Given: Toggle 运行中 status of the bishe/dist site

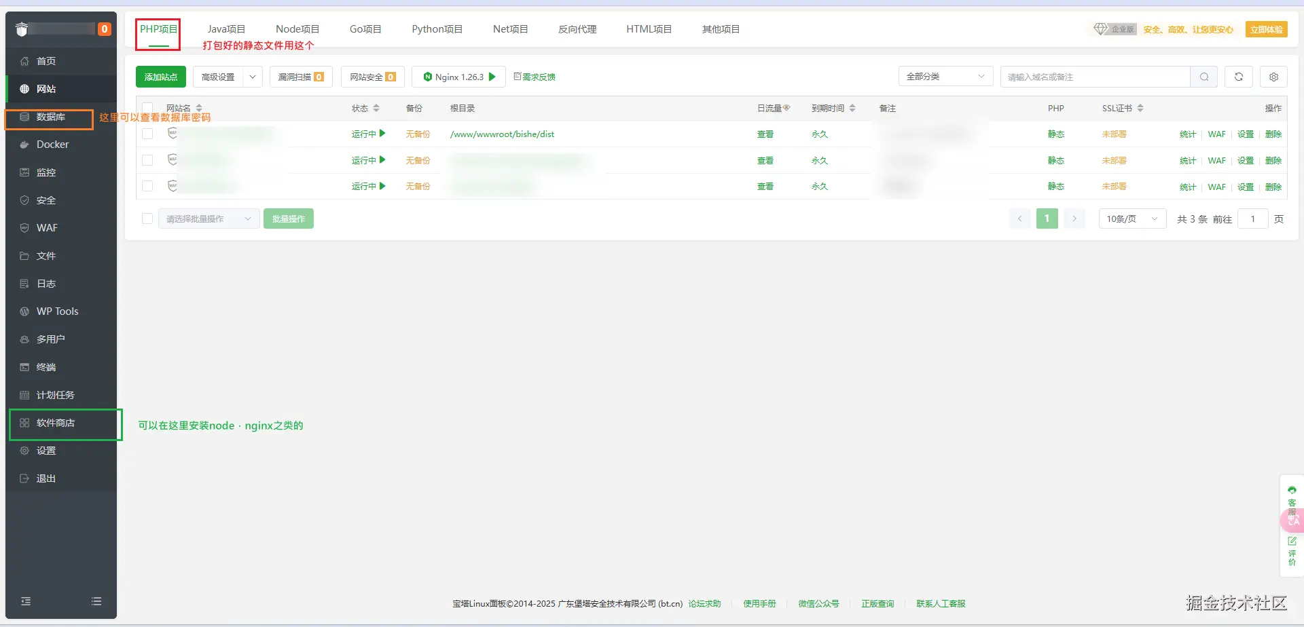Looking at the screenshot, I should [369, 134].
